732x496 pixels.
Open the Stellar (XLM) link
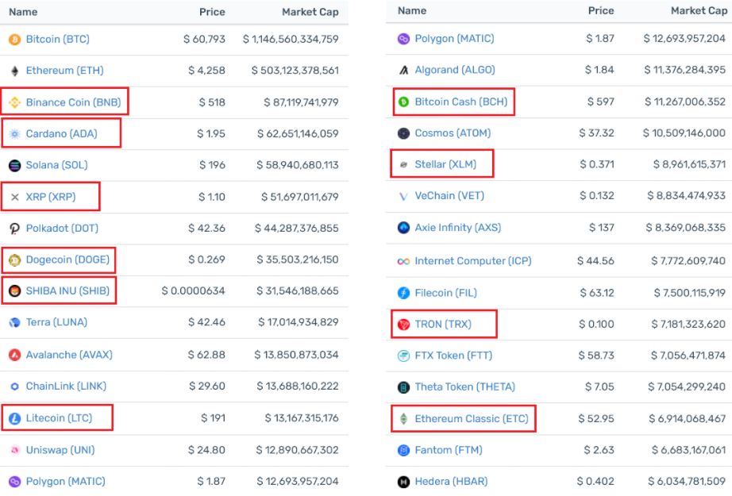(445, 165)
